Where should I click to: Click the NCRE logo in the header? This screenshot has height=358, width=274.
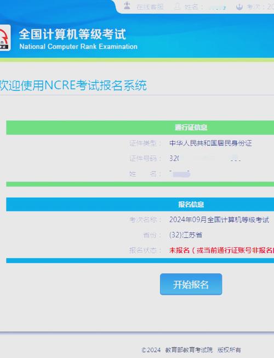point(4,38)
